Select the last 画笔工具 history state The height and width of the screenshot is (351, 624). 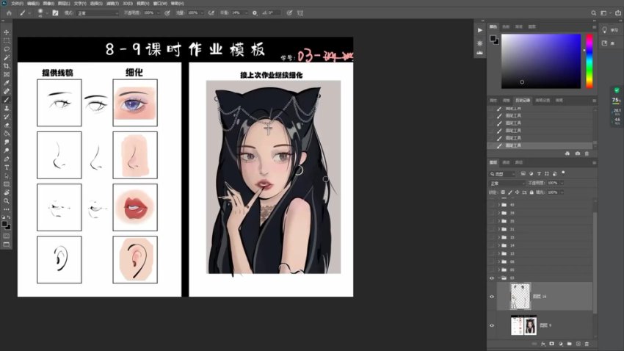(x=514, y=145)
